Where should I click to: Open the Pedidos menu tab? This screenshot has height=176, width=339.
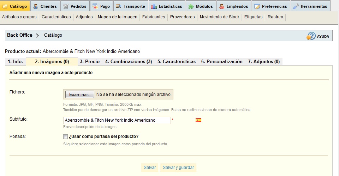(x=75, y=6)
